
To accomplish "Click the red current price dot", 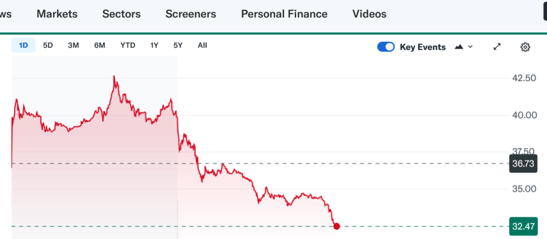I will coord(337,226).
